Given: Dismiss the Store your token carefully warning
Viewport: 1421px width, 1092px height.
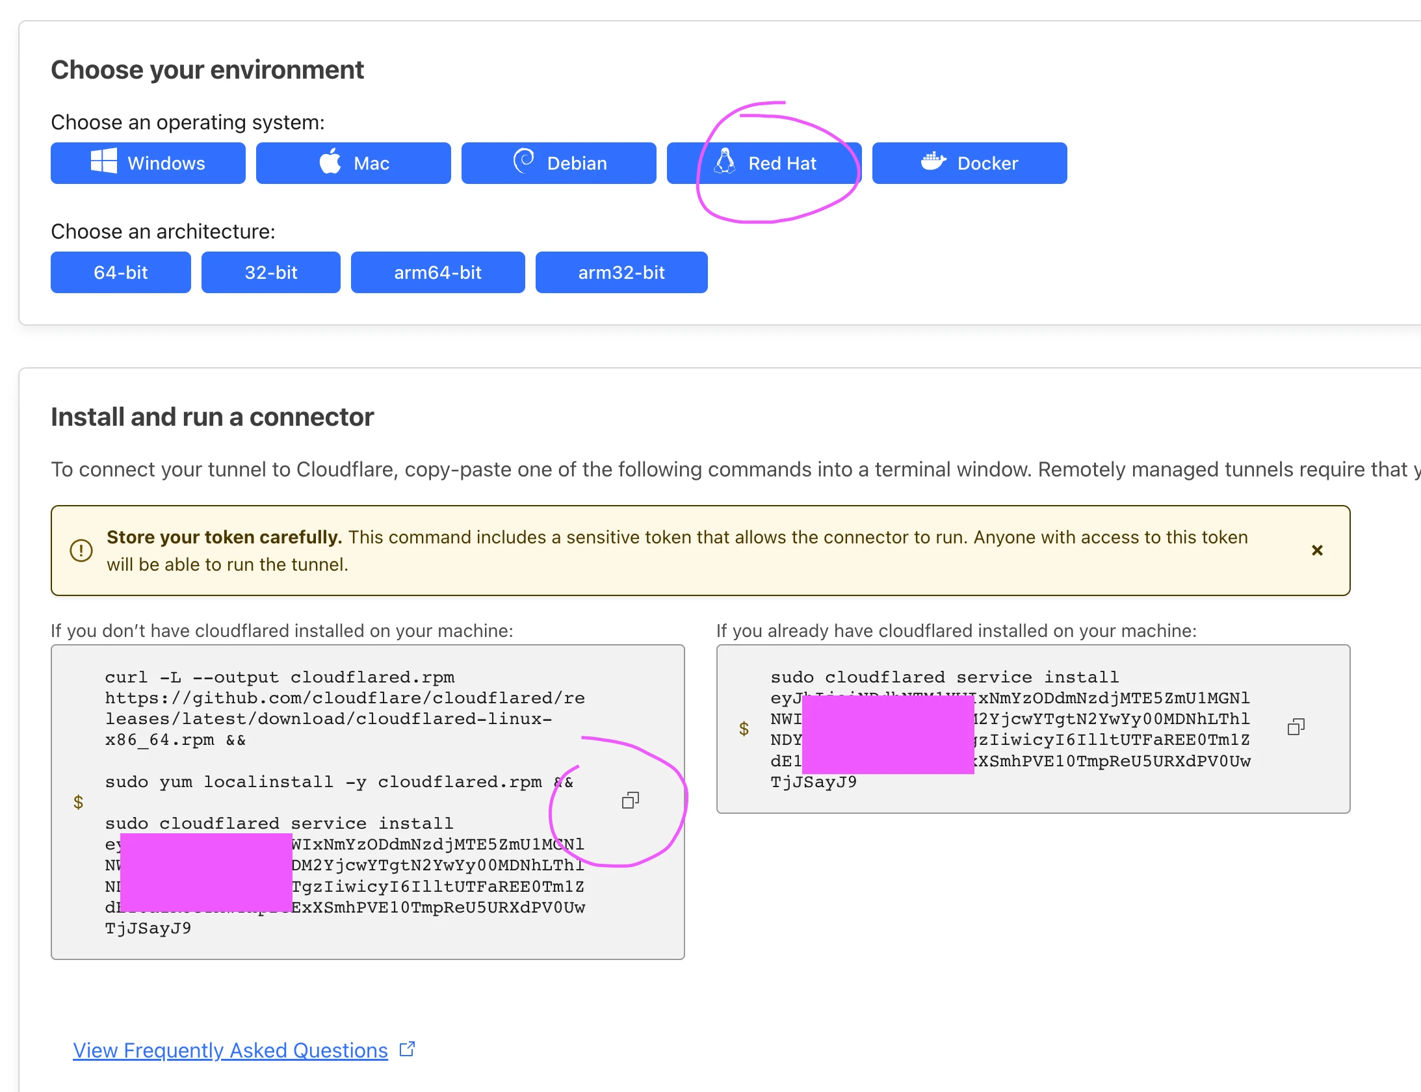Looking at the screenshot, I should tap(1318, 551).
